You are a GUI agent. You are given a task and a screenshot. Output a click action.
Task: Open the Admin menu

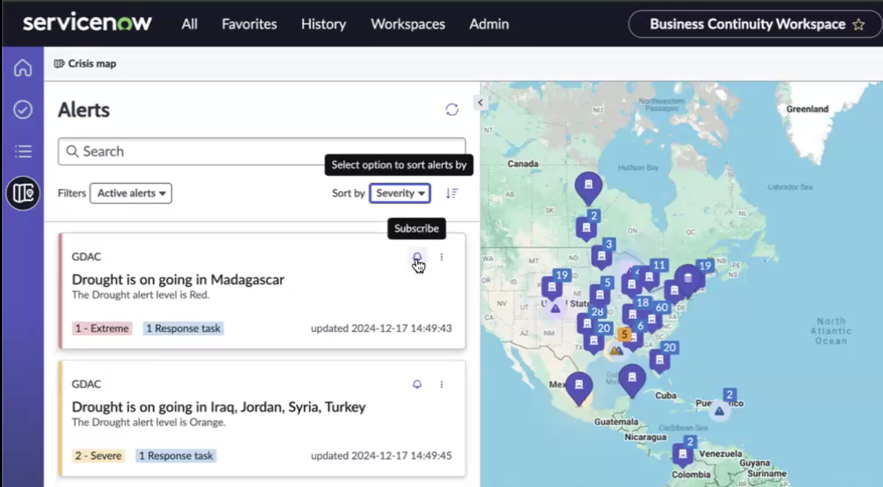[489, 24]
